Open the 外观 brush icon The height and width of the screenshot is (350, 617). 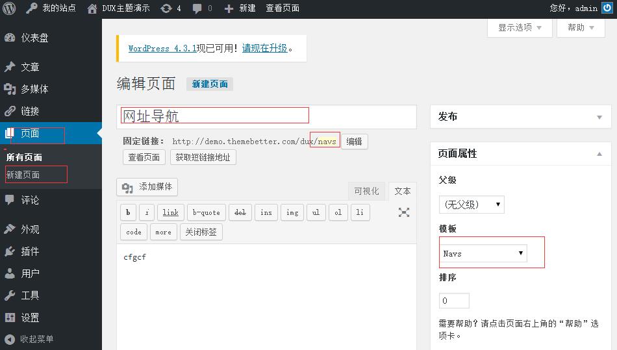click(10, 229)
